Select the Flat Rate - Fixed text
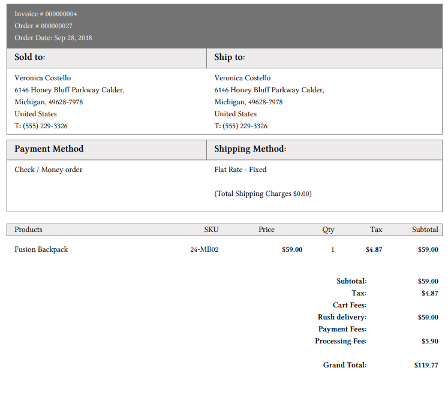Screen dimensions: 448x404 coord(240,170)
